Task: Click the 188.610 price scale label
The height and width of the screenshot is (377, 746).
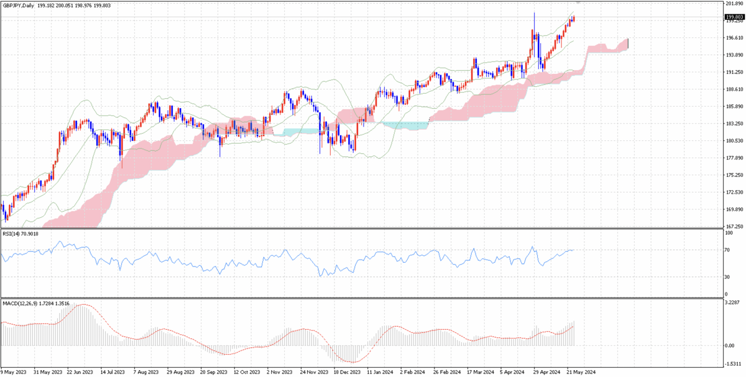Action: [735, 89]
